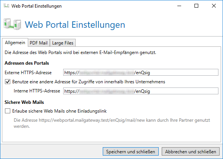Click the large servers icon beside heading
223x159 pixels.
pos(12,24)
